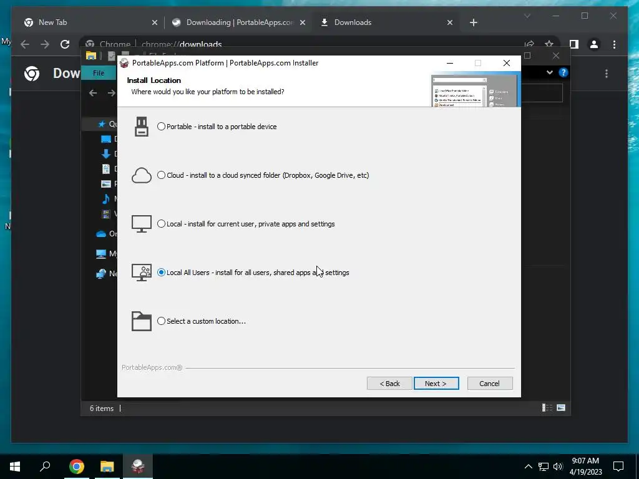Open Chrome three-dot main menu
Image resolution: width=639 pixels, height=479 pixels.
coord(614,44)
